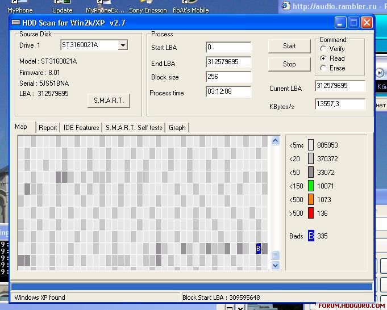This screenshot has width=387, height=310.
Task: Click the Start scan button
Action: (289, 46)
